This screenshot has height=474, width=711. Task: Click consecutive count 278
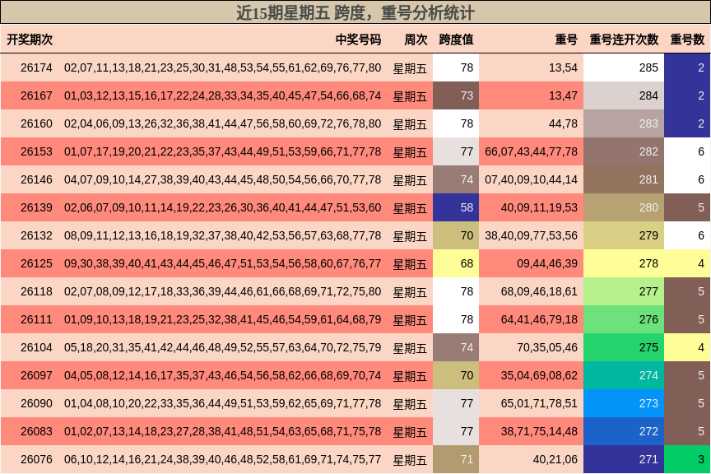pyautogui.click(x=624, y=263)
